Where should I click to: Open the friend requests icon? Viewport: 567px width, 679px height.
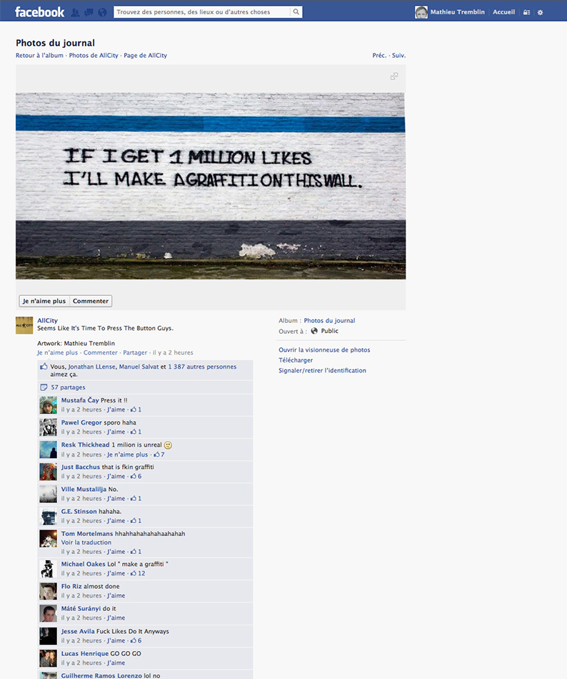click(75, 13)
